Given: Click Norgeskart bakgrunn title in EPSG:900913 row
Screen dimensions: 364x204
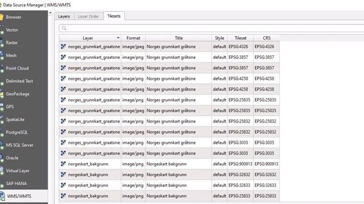Looking at the screenshot, I should tap(167, 164).
